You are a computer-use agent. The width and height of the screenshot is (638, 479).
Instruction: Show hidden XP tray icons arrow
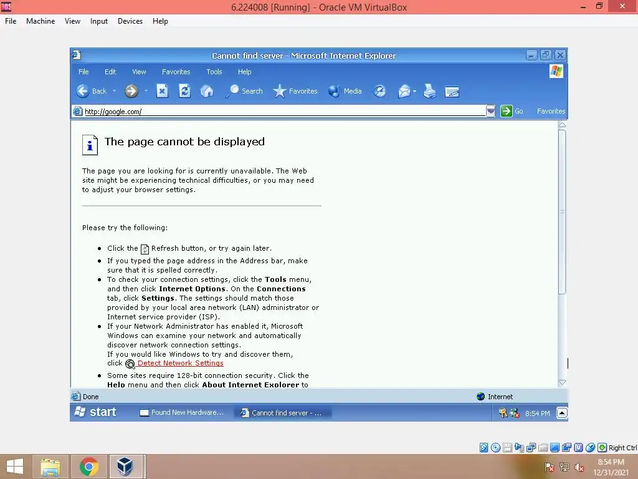[x=562, y=413]
